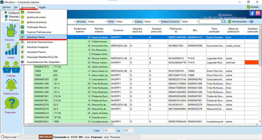The width and height of the screenshot is (262, 140).
Task: Select cell 9568314982568 in the table
Action: tap(177, 37)
